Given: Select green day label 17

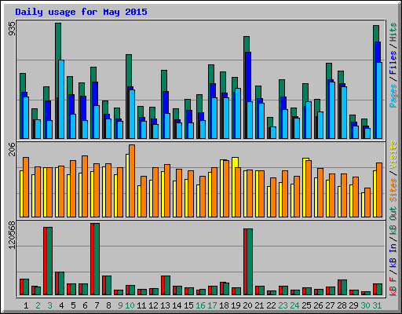Looking at the screenshot, I should 212,305.
